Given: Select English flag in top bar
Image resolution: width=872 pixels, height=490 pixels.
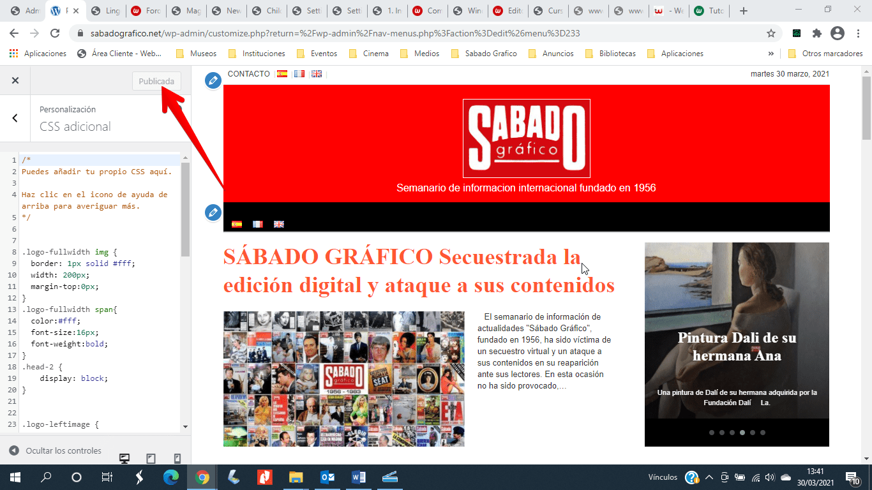Looking at the screenshot, I should pos(317,74).
